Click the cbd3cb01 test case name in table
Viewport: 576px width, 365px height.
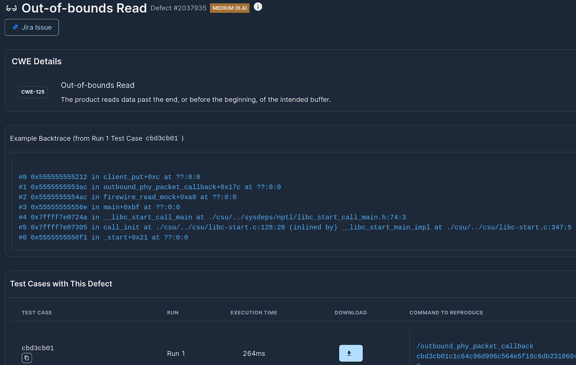tap(38, 348)
